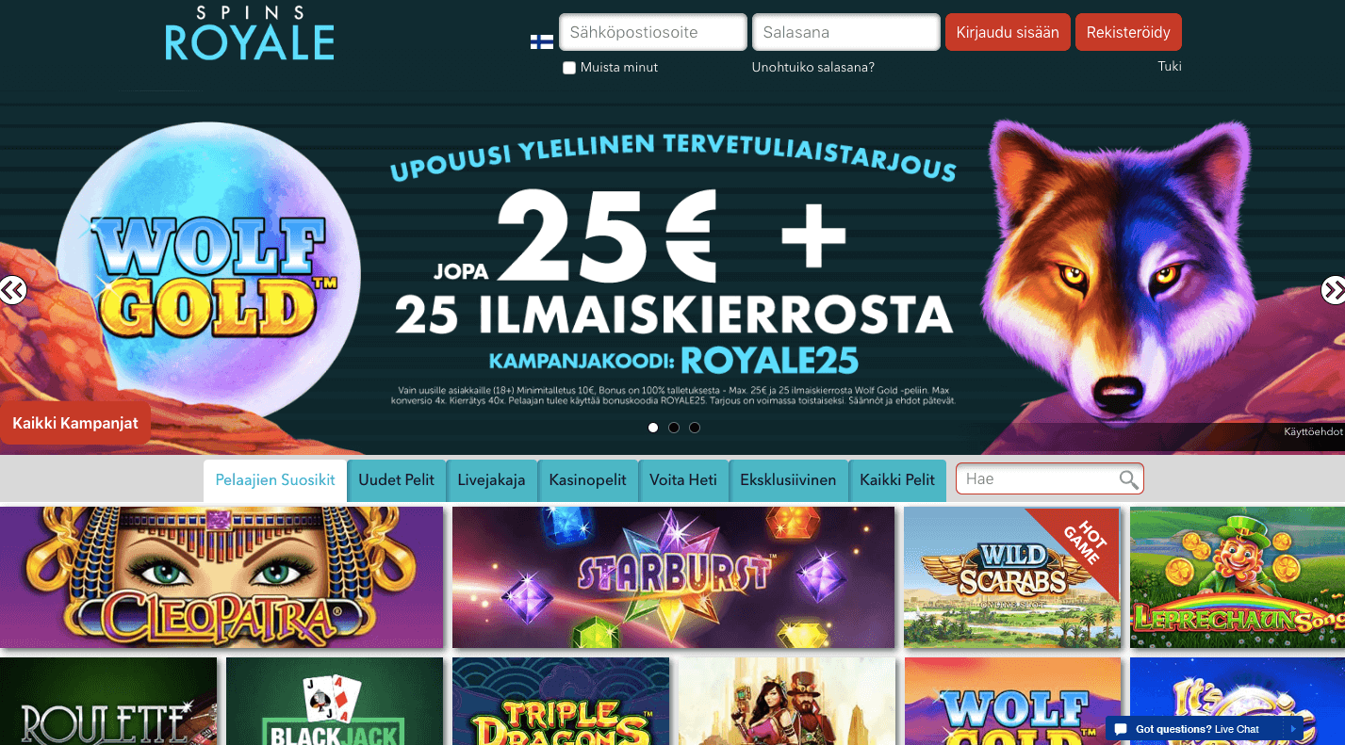Click the Kirjaudu sisään button

click(1008, 32)
